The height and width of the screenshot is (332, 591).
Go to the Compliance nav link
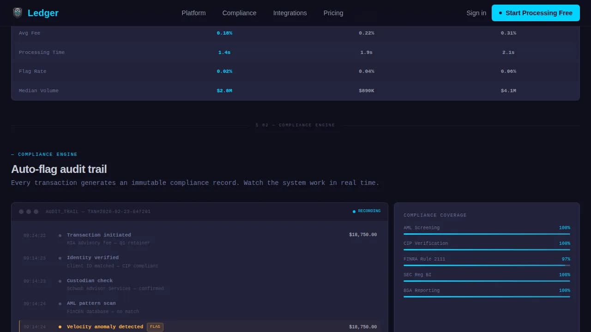(239, 13)
